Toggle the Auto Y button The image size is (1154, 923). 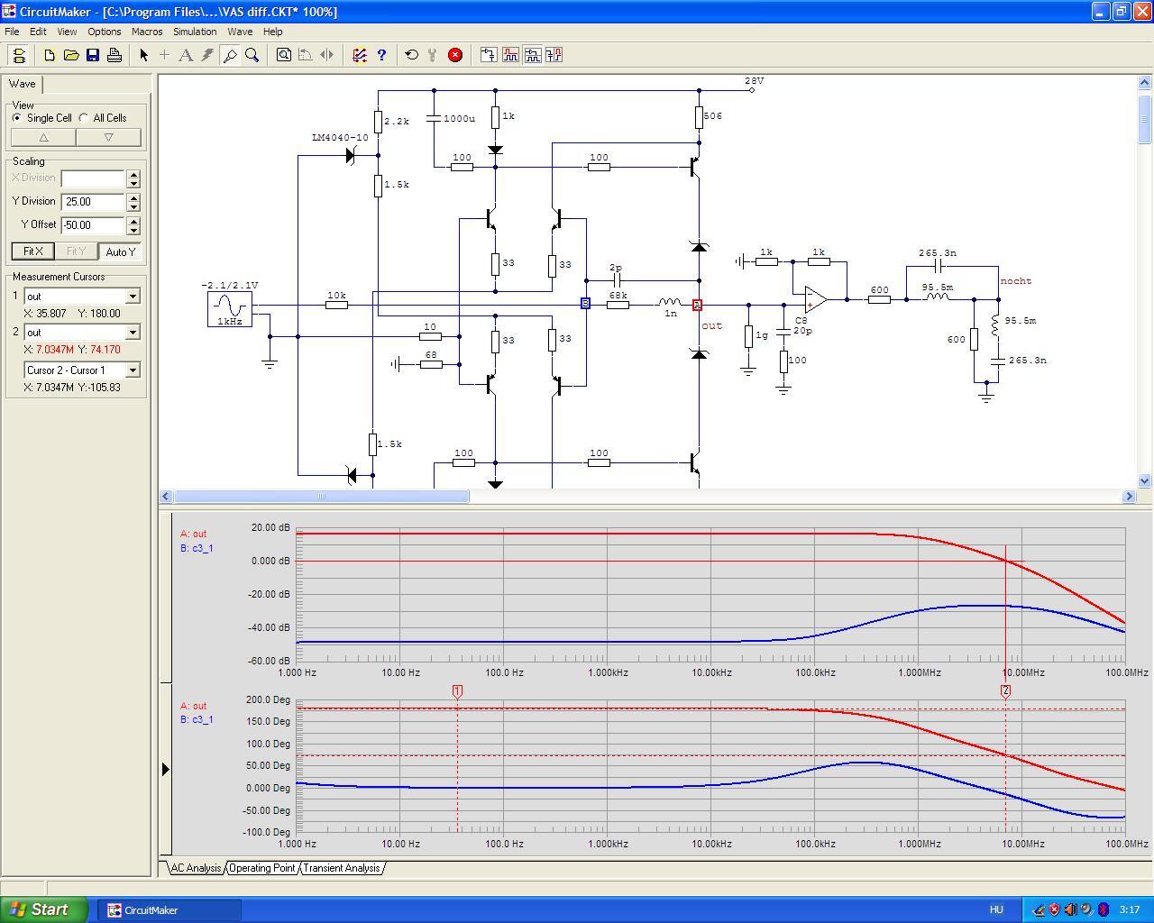(120, 251)
